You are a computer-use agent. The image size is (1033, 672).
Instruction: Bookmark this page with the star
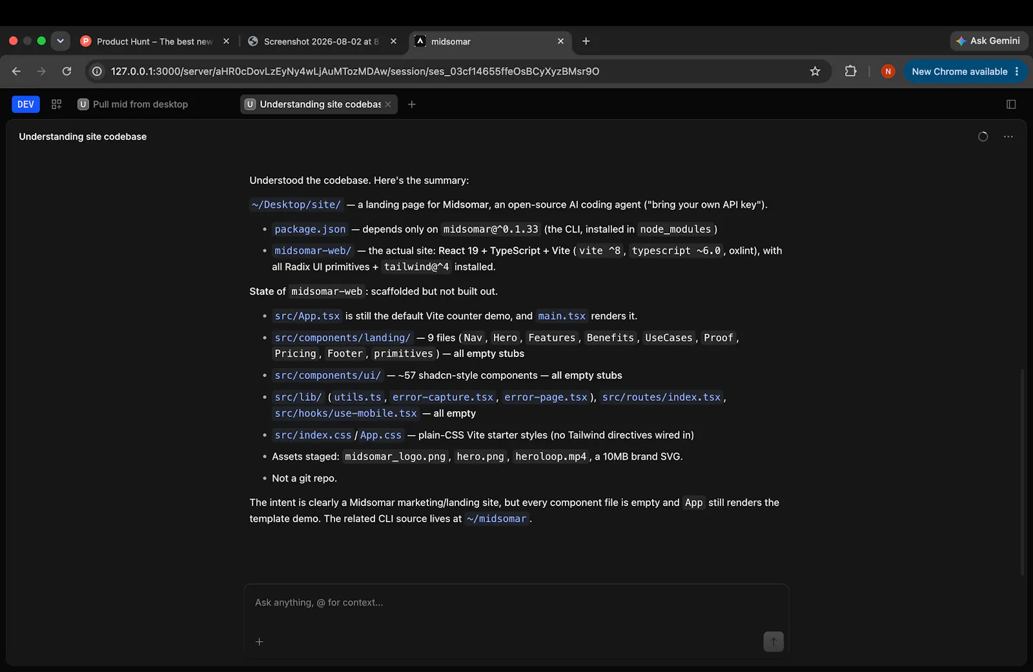coord(815,71)
